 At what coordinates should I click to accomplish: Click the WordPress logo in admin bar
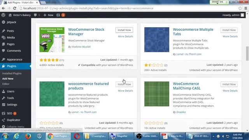pos(4,15)
